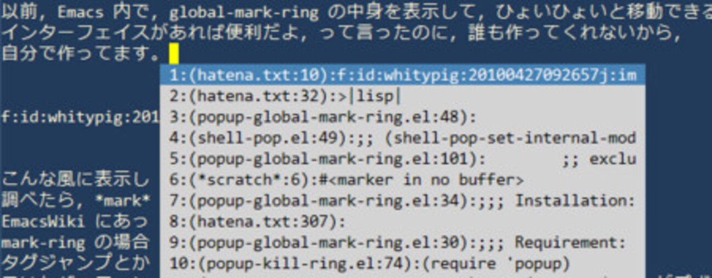This screenshot has height=278, width=712.
Task: Click the こんな風に表示し line
Action: pyautogui.click(x=75, y=179)
